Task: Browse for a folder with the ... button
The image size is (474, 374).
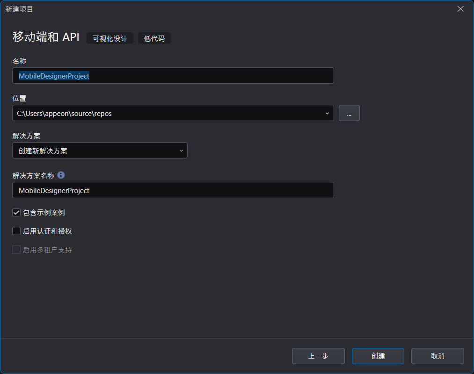Action: 349,113
